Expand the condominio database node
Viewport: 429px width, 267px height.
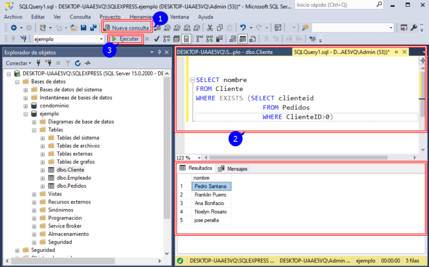pyautogui.click(x=26, y=105)
